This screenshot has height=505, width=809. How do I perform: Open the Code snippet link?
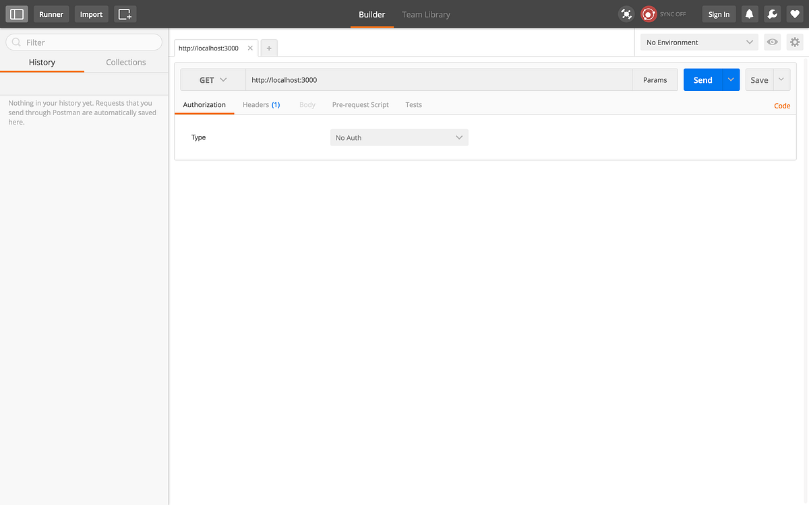(x=781, y=106)
